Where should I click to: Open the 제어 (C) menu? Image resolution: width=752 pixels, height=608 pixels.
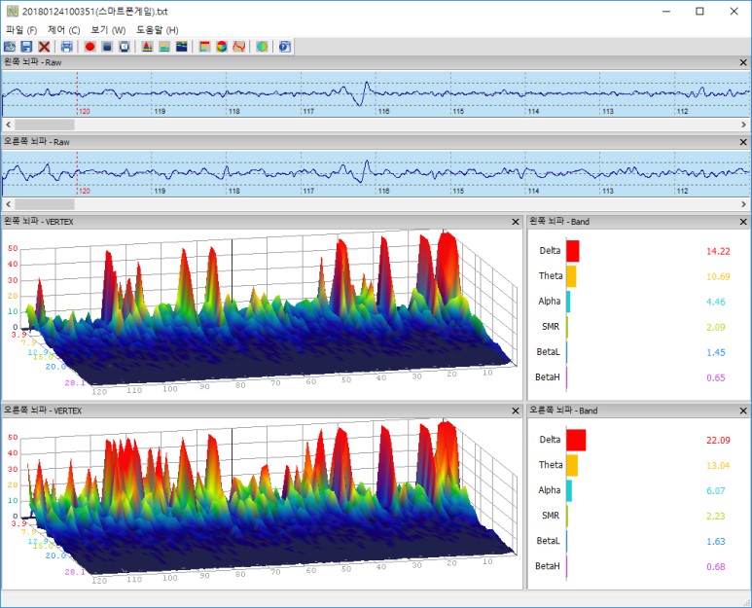63,30
